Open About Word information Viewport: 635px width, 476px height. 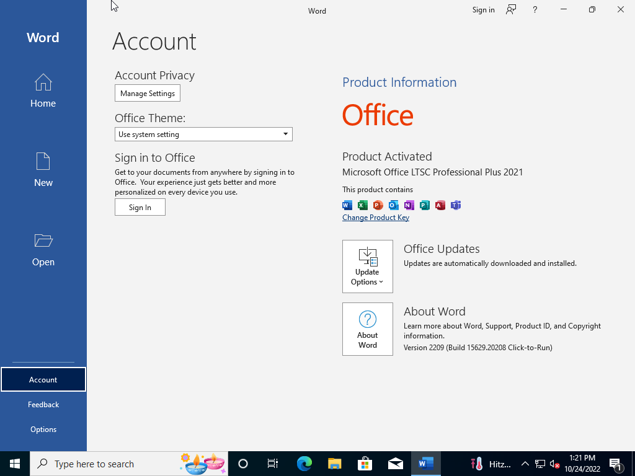367,328
